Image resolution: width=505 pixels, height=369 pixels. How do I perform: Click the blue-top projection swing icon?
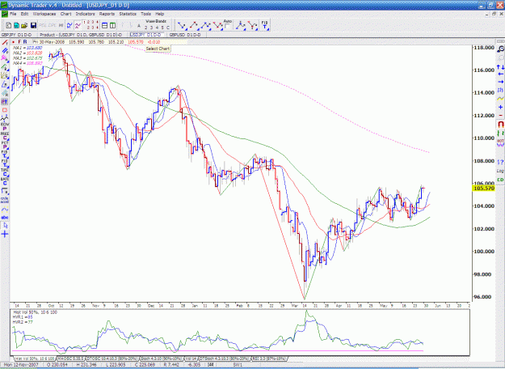click(x=240, y=25)
